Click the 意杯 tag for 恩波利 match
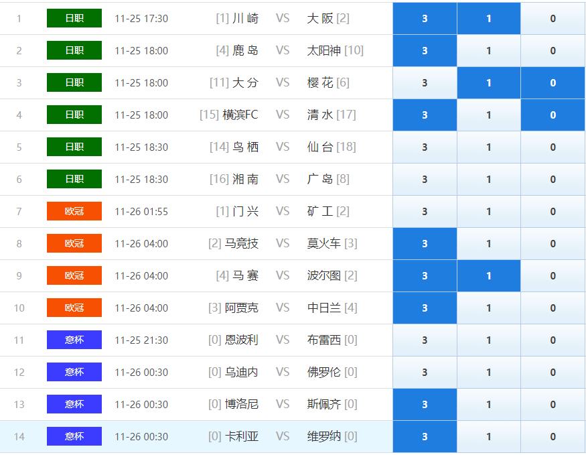Image resolution: width=586 pixels, height=455 pixels. (74, 340)
